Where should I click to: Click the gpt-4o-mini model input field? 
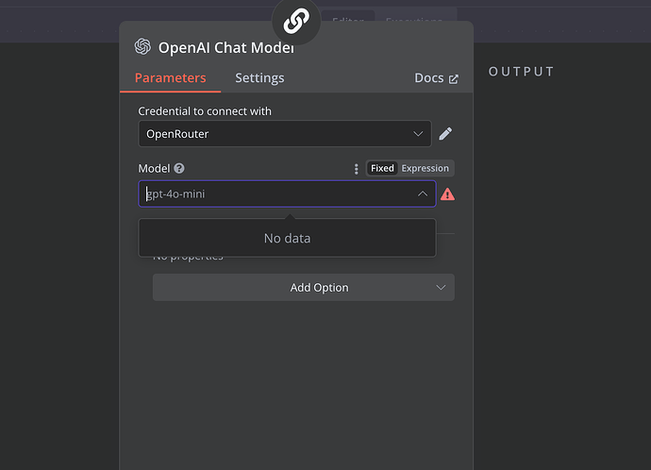(287, 193)
